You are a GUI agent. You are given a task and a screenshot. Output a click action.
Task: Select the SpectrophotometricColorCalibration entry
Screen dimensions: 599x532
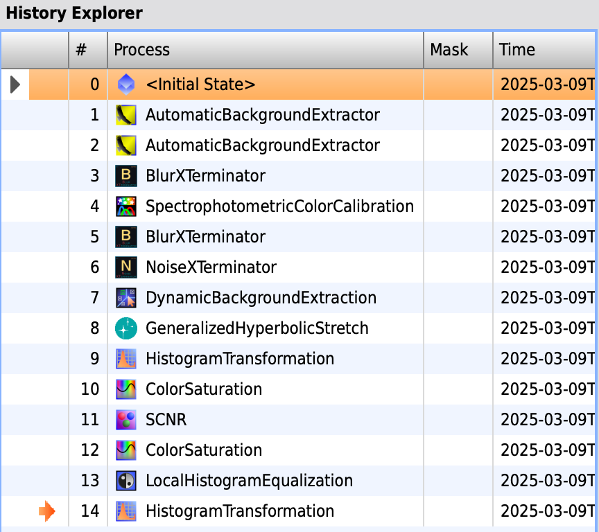click(280, 206)
